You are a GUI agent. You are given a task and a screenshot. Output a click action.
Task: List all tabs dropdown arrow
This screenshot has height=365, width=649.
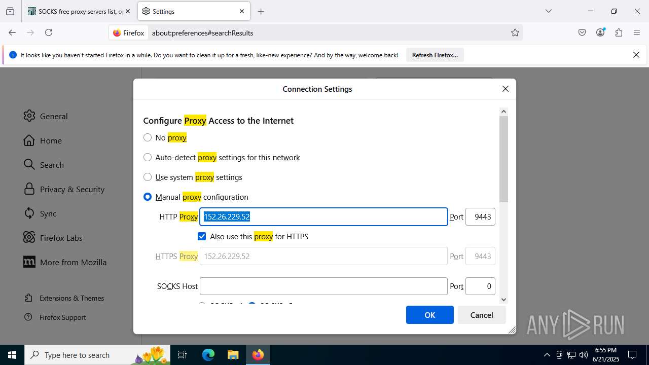548,11
